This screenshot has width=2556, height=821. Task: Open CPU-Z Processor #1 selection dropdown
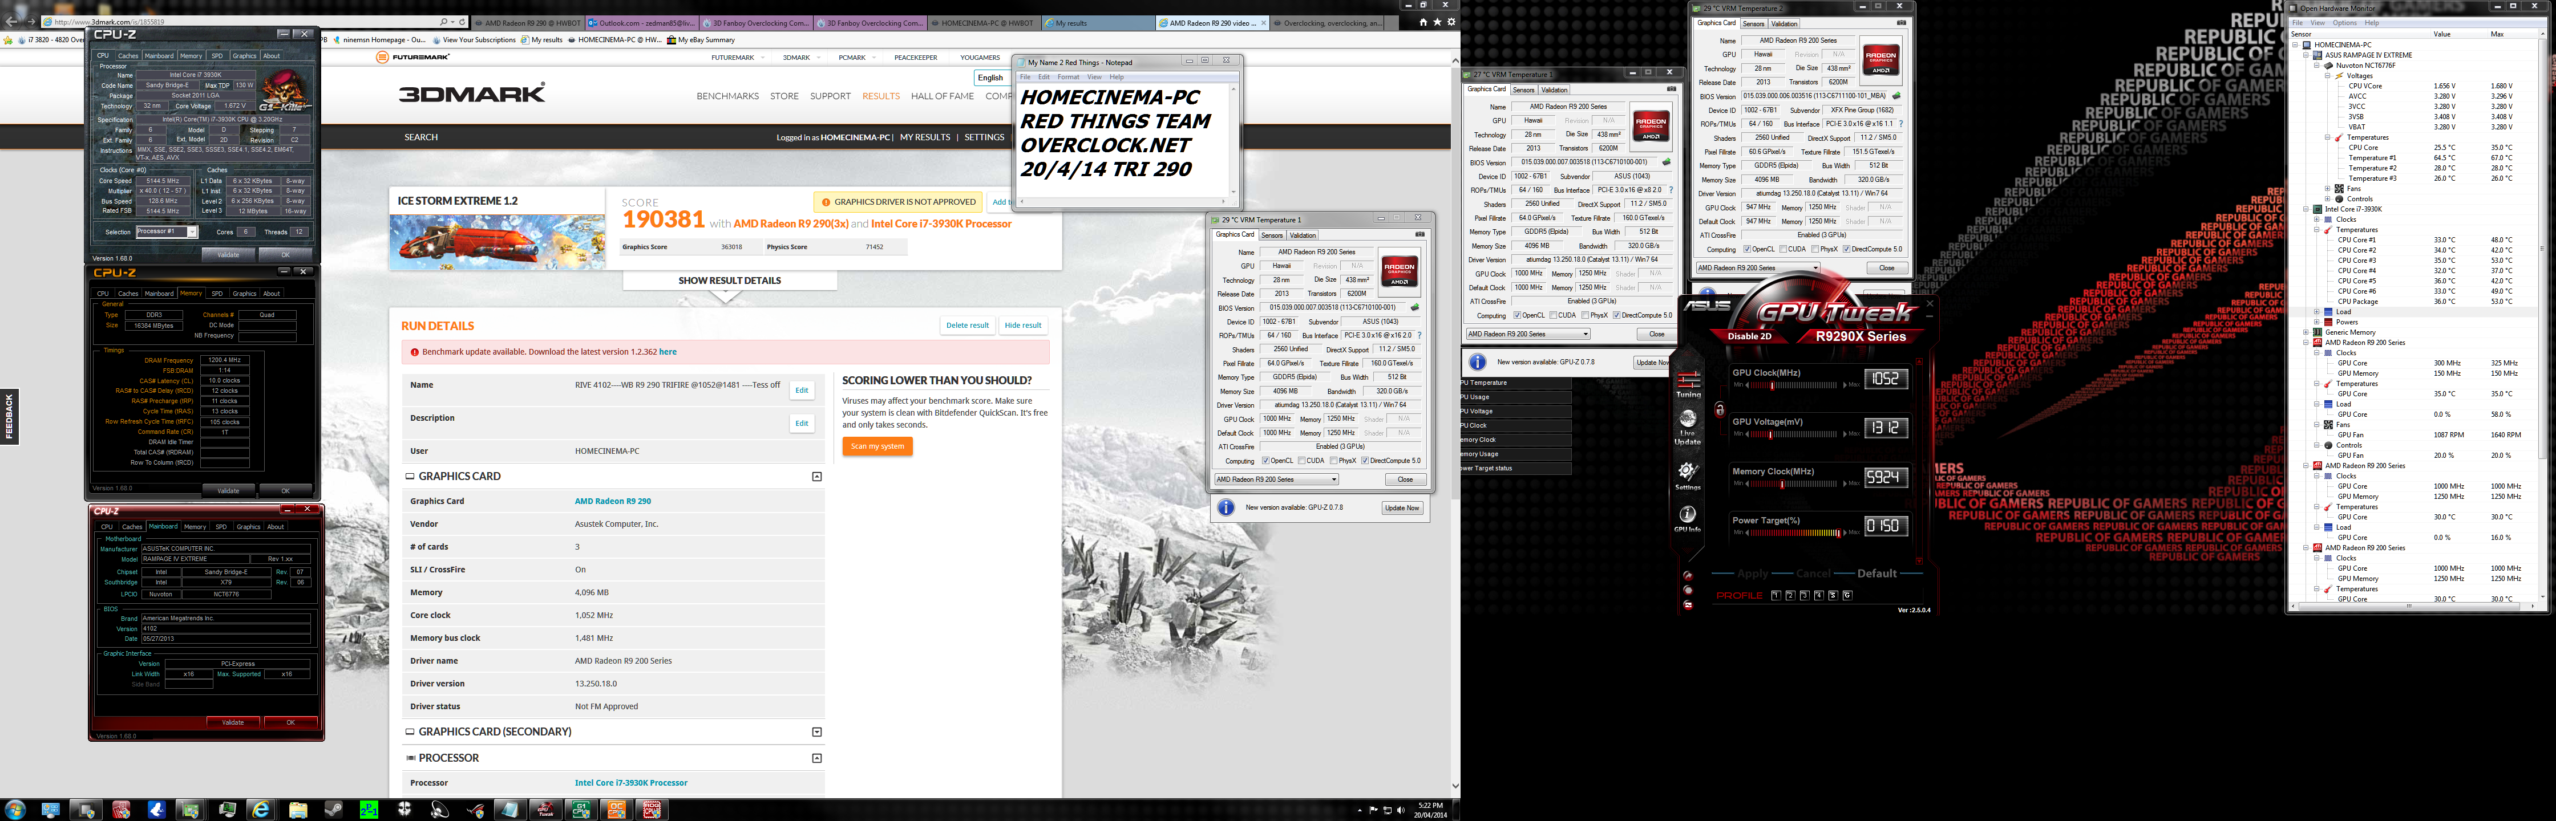click(x=167, y=232)
